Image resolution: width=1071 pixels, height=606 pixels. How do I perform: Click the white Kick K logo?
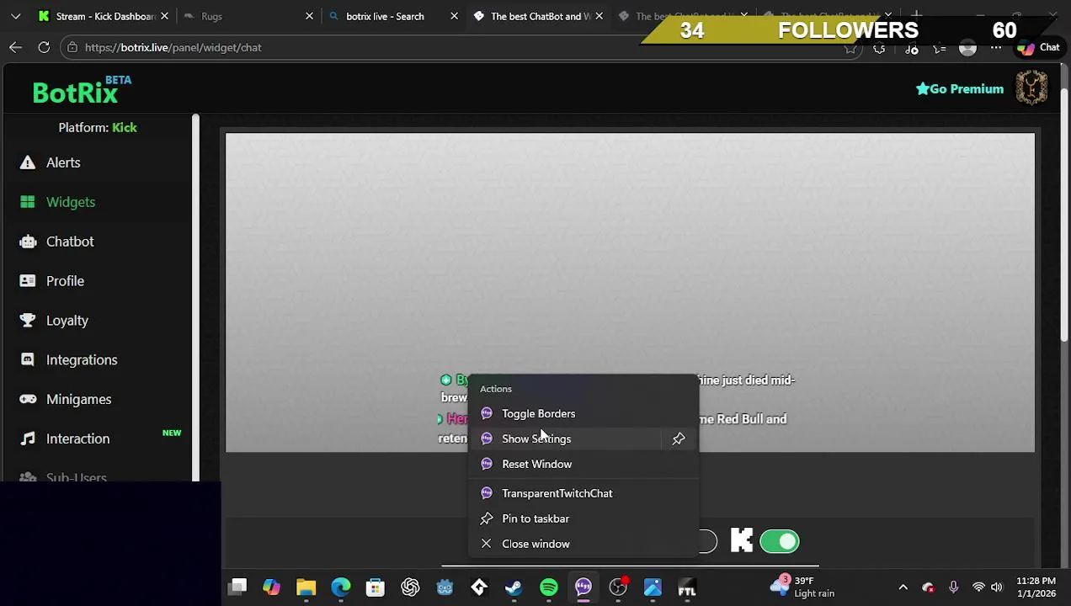741,541
